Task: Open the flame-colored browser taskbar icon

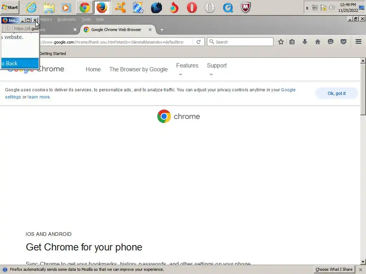Action: pyautogui.click(x=174, y=7)
